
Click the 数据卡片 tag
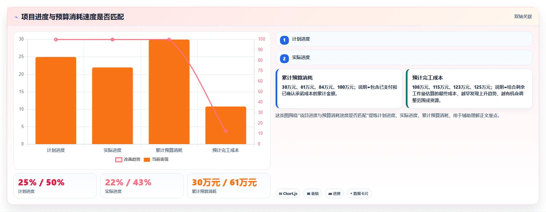pos(359,194)
